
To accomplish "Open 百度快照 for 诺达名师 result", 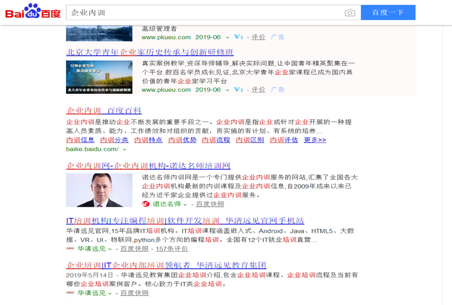I will [210, 204].
